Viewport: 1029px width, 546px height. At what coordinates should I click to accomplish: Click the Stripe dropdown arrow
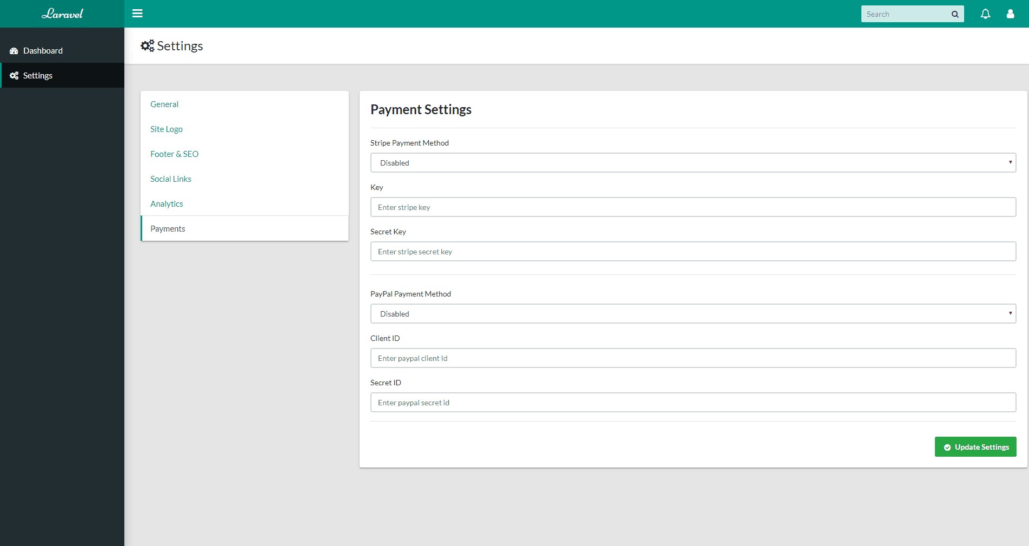[1010, 162]
